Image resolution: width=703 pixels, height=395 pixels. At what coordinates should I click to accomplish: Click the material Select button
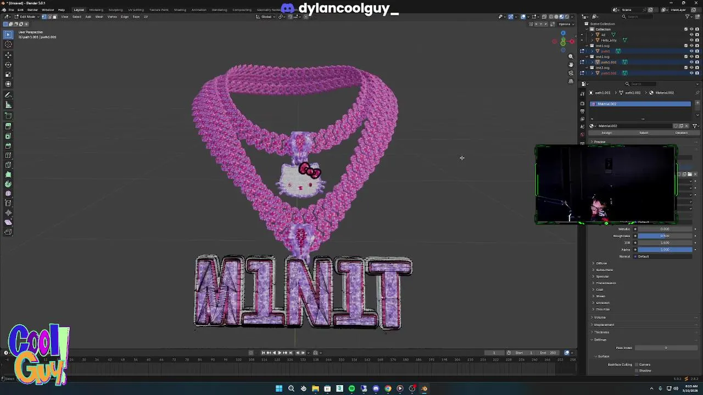click(644, 133)
